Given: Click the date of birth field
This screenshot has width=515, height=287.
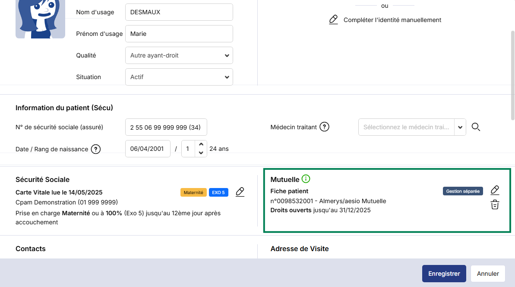Looking at the screenshot, I should point(148,149).
